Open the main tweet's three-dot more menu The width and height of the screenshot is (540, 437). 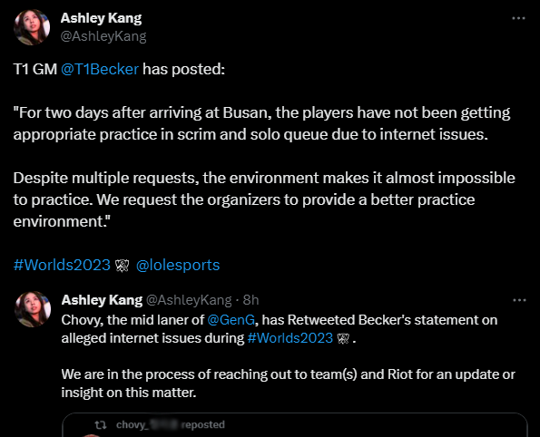point(518,18)
